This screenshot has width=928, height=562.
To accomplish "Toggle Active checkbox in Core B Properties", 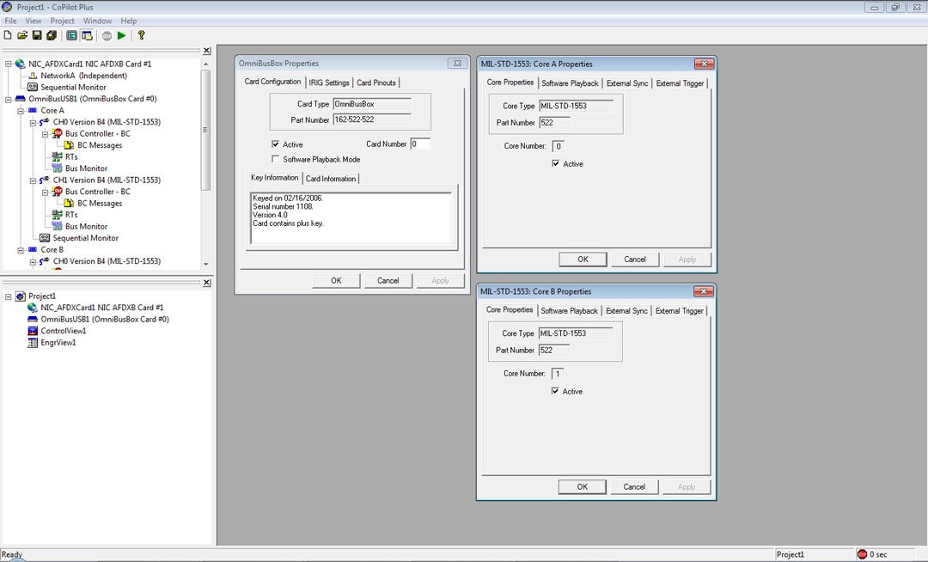I will click(556, 391).
